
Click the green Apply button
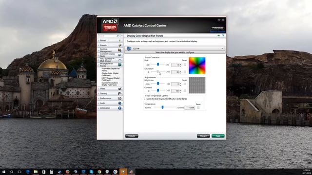pos(218,136)
